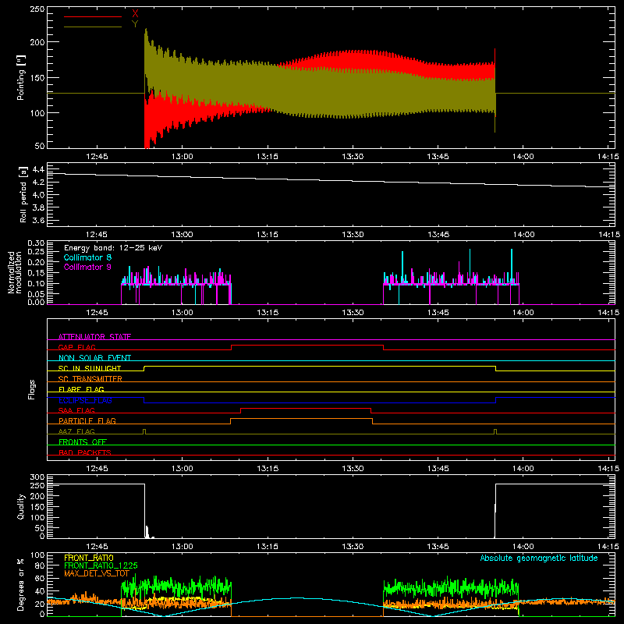Click the 12:45 tick label under Roll period plot

pos(97,235)
